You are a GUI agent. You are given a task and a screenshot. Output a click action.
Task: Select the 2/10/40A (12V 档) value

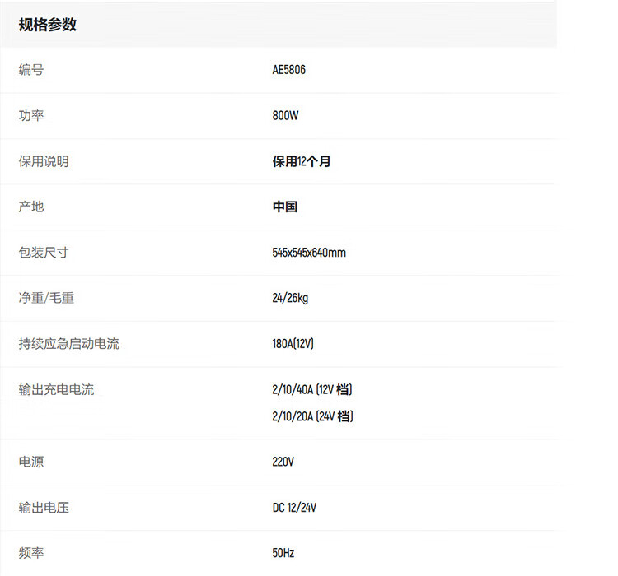(312, 389)
